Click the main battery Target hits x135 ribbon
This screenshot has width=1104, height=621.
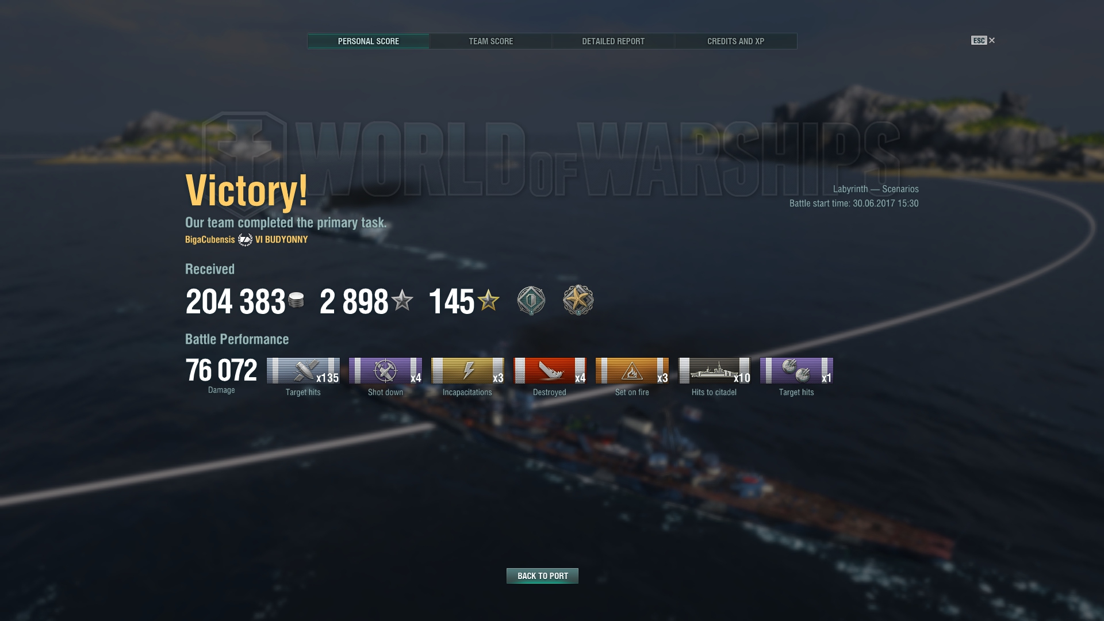pyautogui.click(x=303, y=370)
